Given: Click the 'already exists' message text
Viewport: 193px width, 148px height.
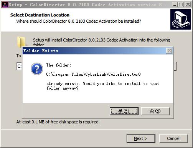Looking at the screenshot, I should coord(103,86).
